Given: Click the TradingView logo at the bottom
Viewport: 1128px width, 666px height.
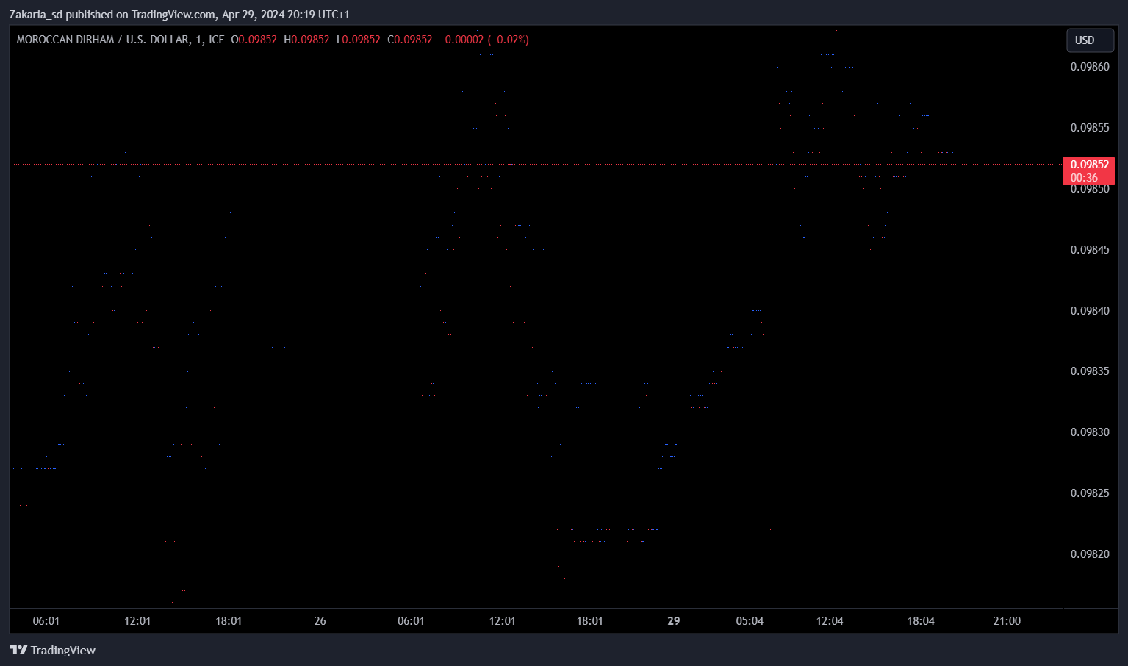Looking at the screenshot, I should (52, 650).
